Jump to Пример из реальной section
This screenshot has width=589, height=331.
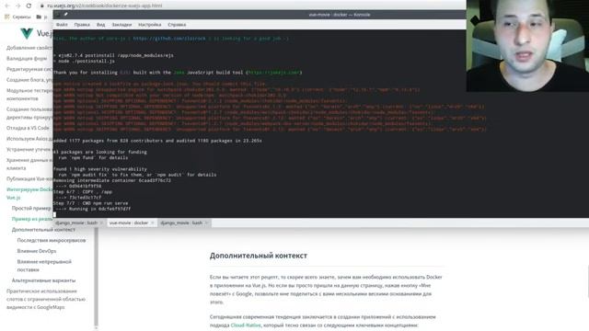point(31,219)
